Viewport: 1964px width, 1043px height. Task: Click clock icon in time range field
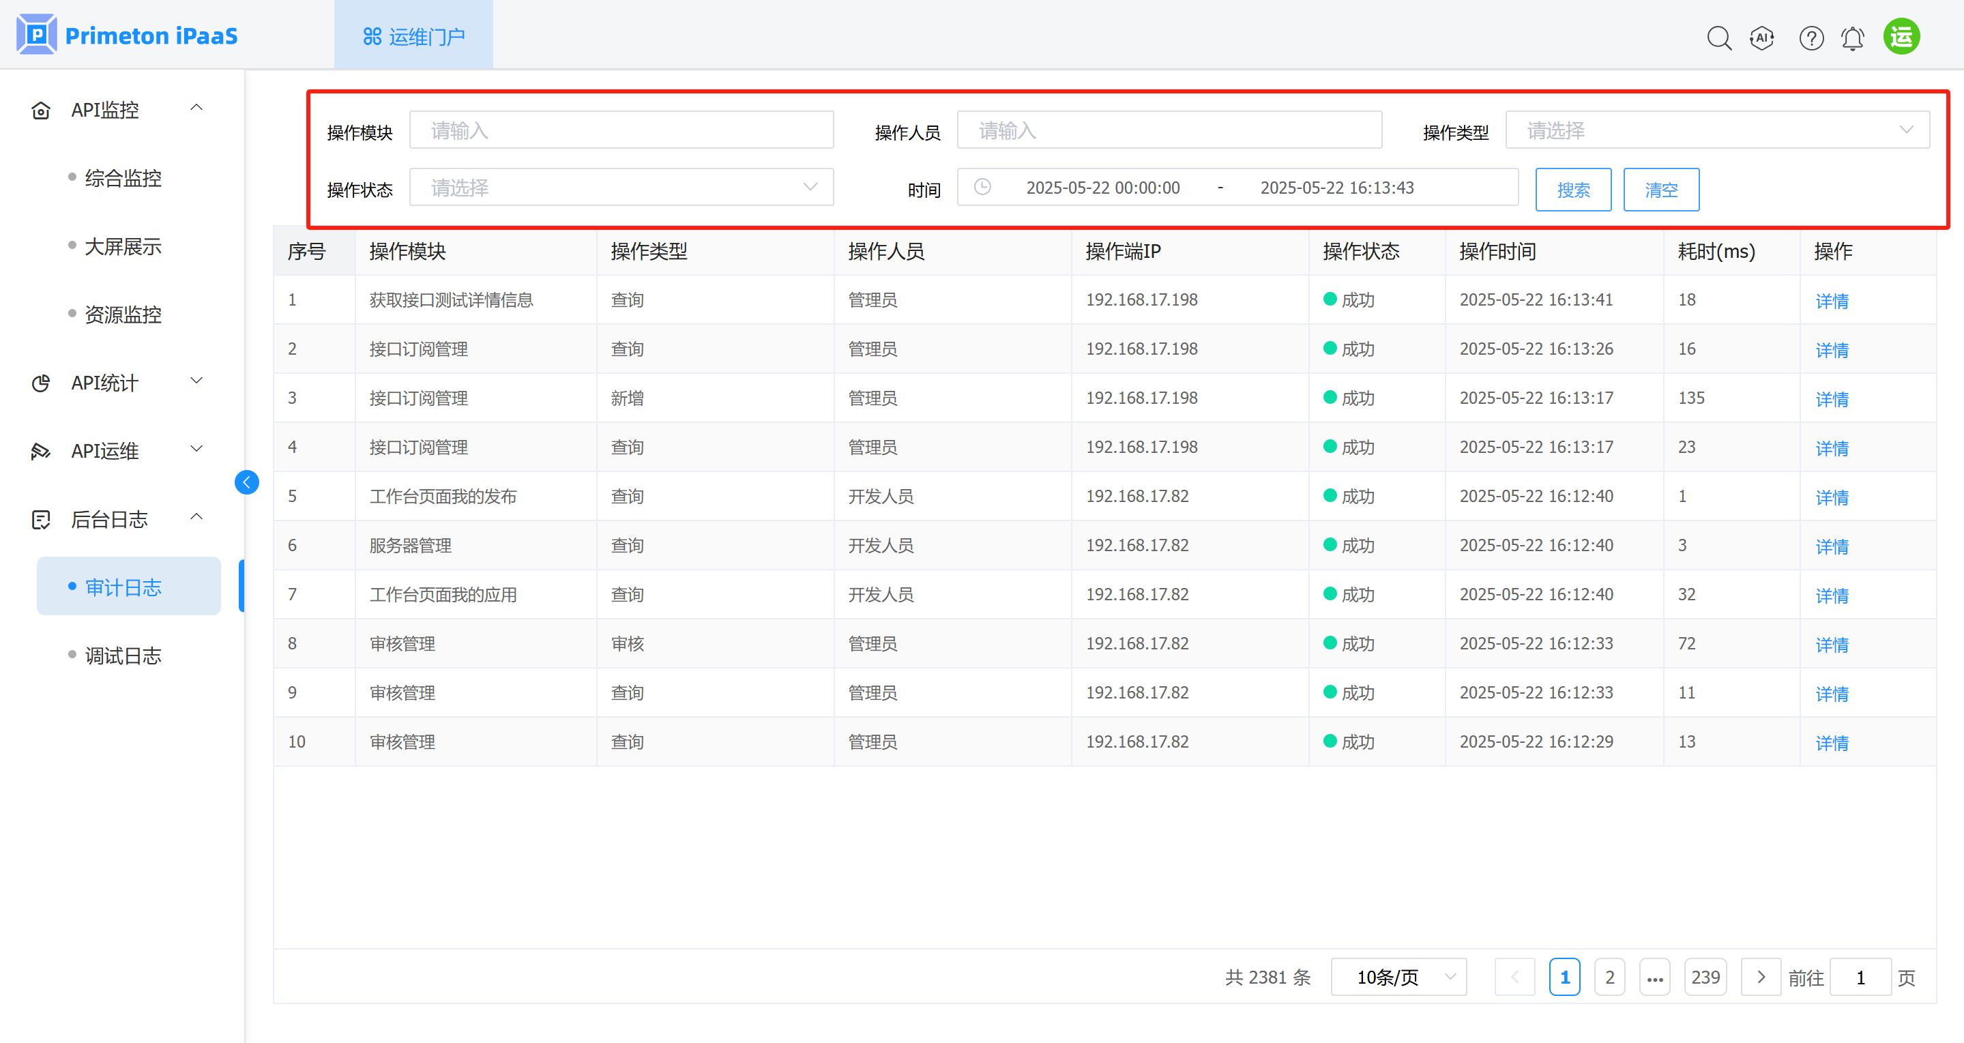pos(982,188)
